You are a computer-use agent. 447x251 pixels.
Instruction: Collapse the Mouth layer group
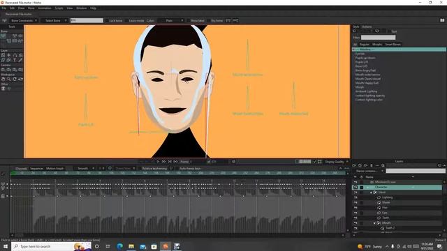pos(374,223)
